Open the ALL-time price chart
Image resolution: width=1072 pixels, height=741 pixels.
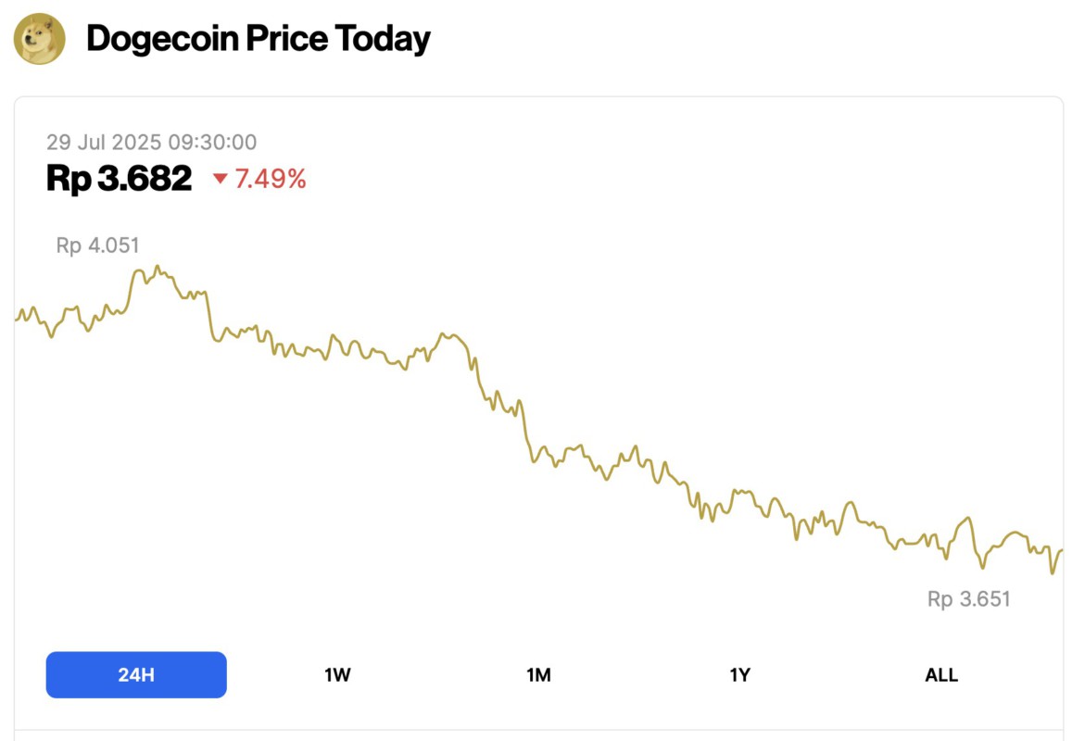941,675
